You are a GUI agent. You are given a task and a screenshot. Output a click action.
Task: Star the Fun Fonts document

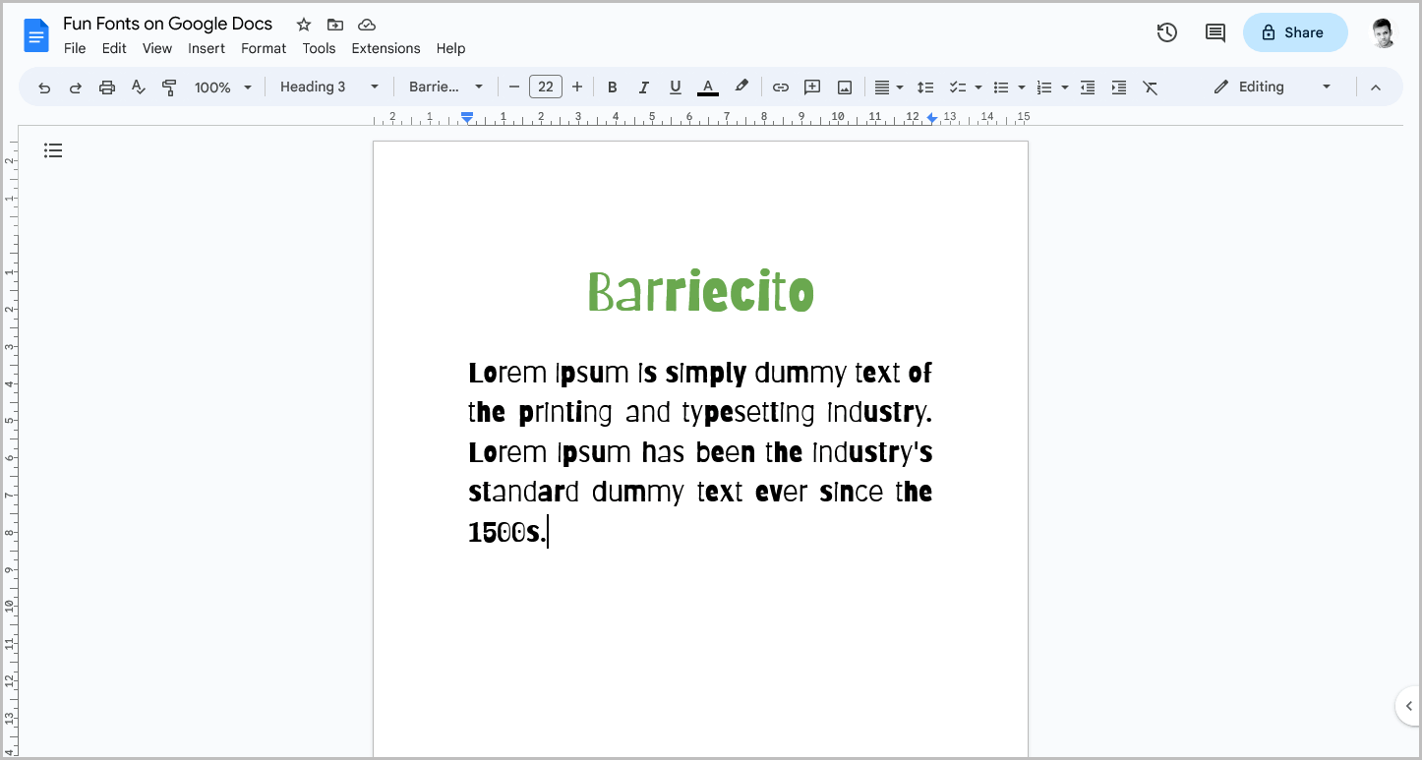[x=303, y=24]
